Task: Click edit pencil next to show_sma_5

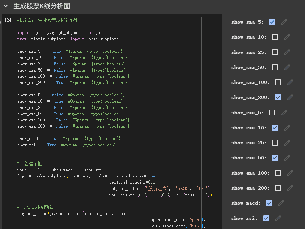Action: click(x=284, y=22)
